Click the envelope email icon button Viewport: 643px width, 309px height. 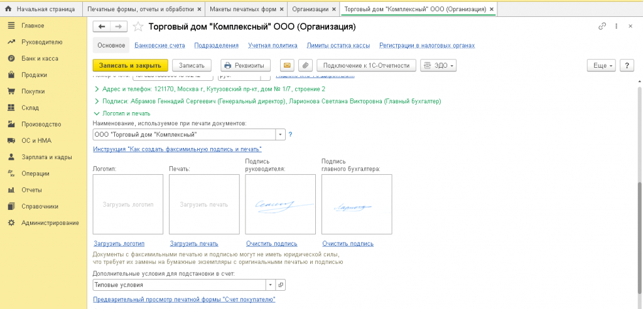(287, 65)
